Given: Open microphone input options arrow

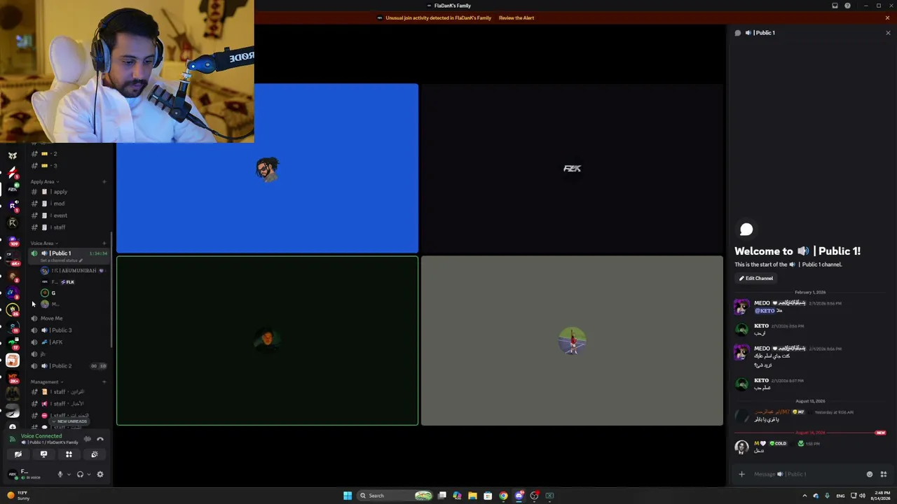Looking at the screenshot, I should [68, 475].
